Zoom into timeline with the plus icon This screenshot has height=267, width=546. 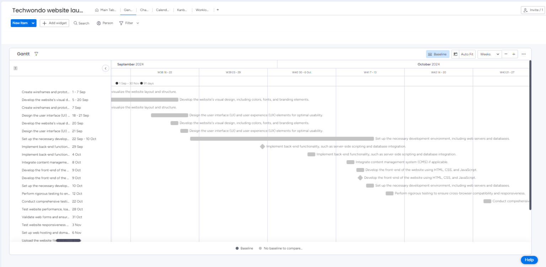coord(513,54)
